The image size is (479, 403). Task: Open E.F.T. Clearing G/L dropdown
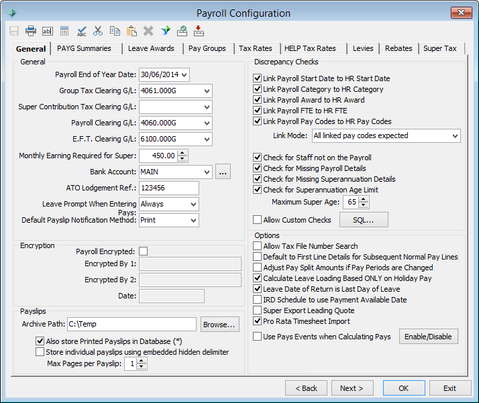pyautogui.click(x=207, y=139)
